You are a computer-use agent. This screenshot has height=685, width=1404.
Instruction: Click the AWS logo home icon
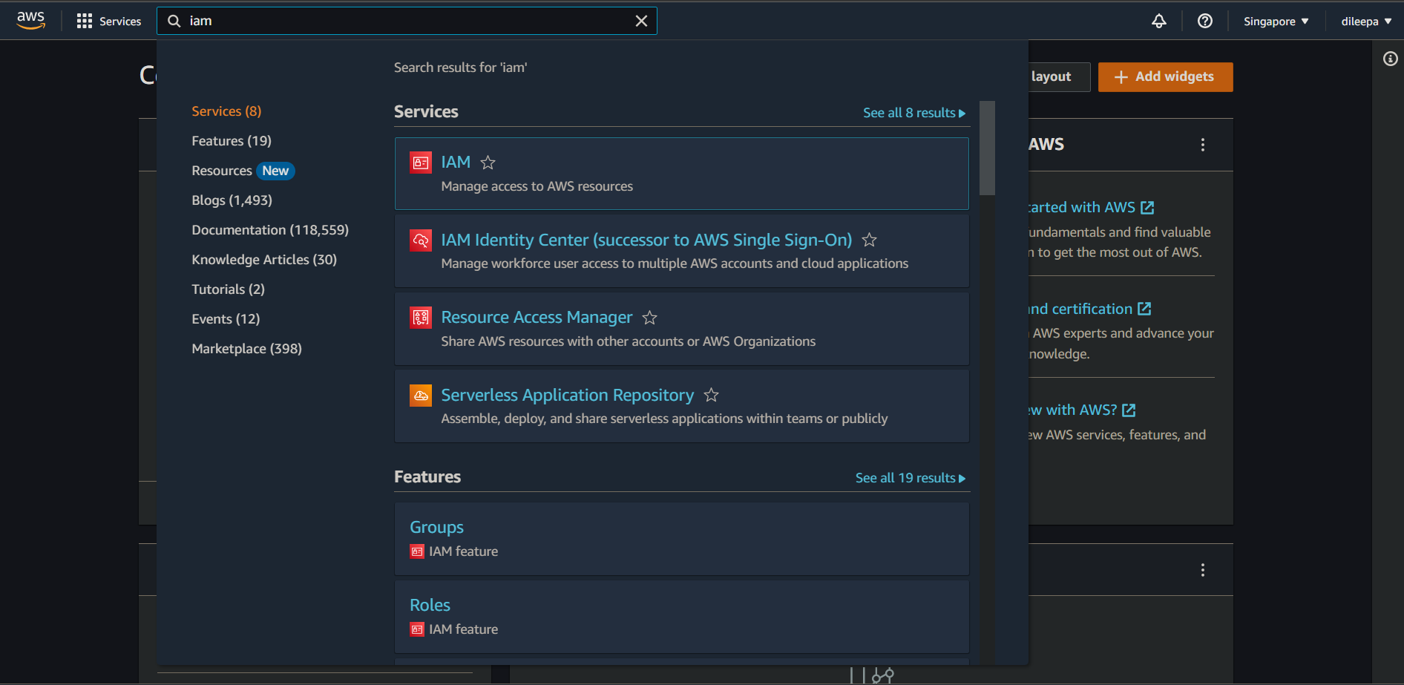point(30,21)
